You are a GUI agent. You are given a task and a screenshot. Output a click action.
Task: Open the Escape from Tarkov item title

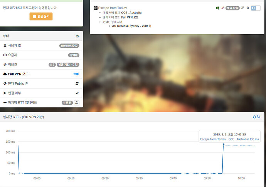click(x=113, y=8)
